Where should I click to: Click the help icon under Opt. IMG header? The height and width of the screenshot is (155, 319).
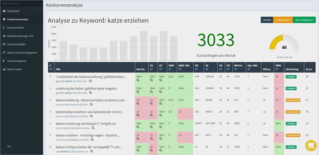click(248, 69)
